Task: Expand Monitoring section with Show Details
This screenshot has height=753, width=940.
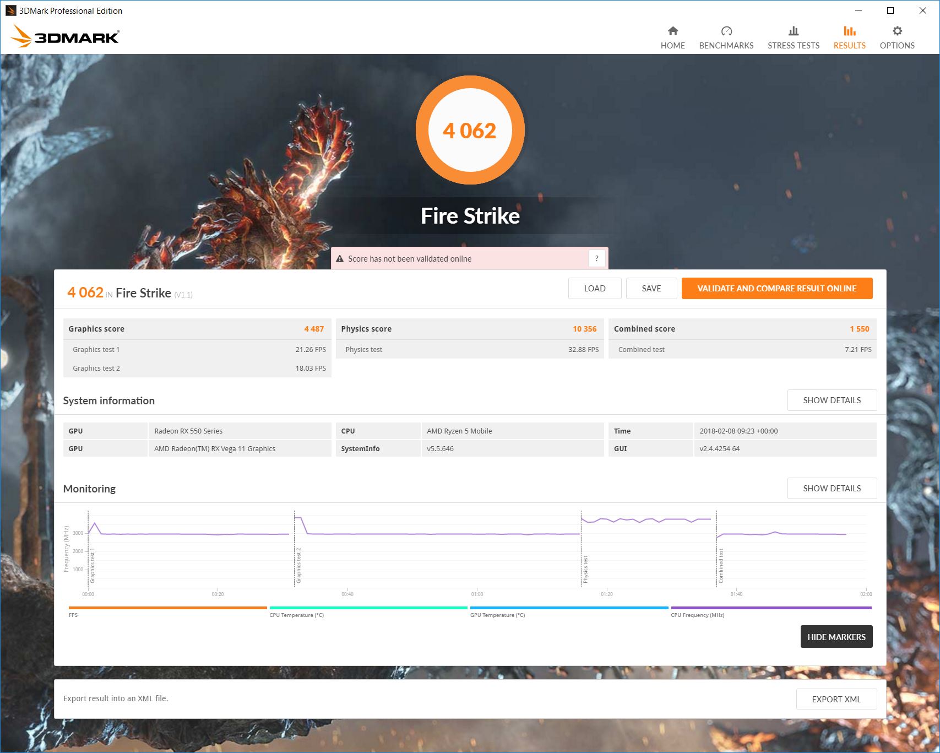Action: [x=832, y=489]
